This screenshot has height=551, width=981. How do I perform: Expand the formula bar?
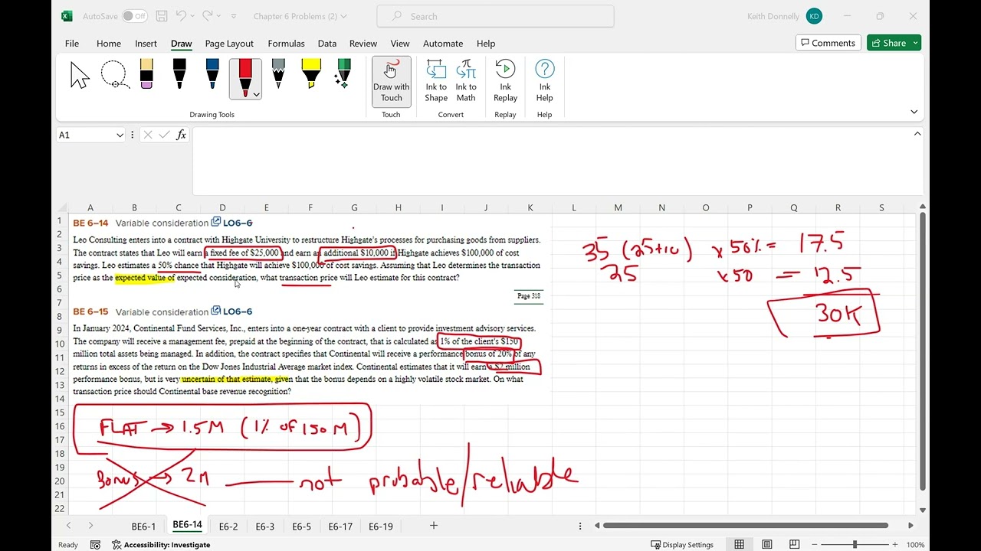(917, 134)
